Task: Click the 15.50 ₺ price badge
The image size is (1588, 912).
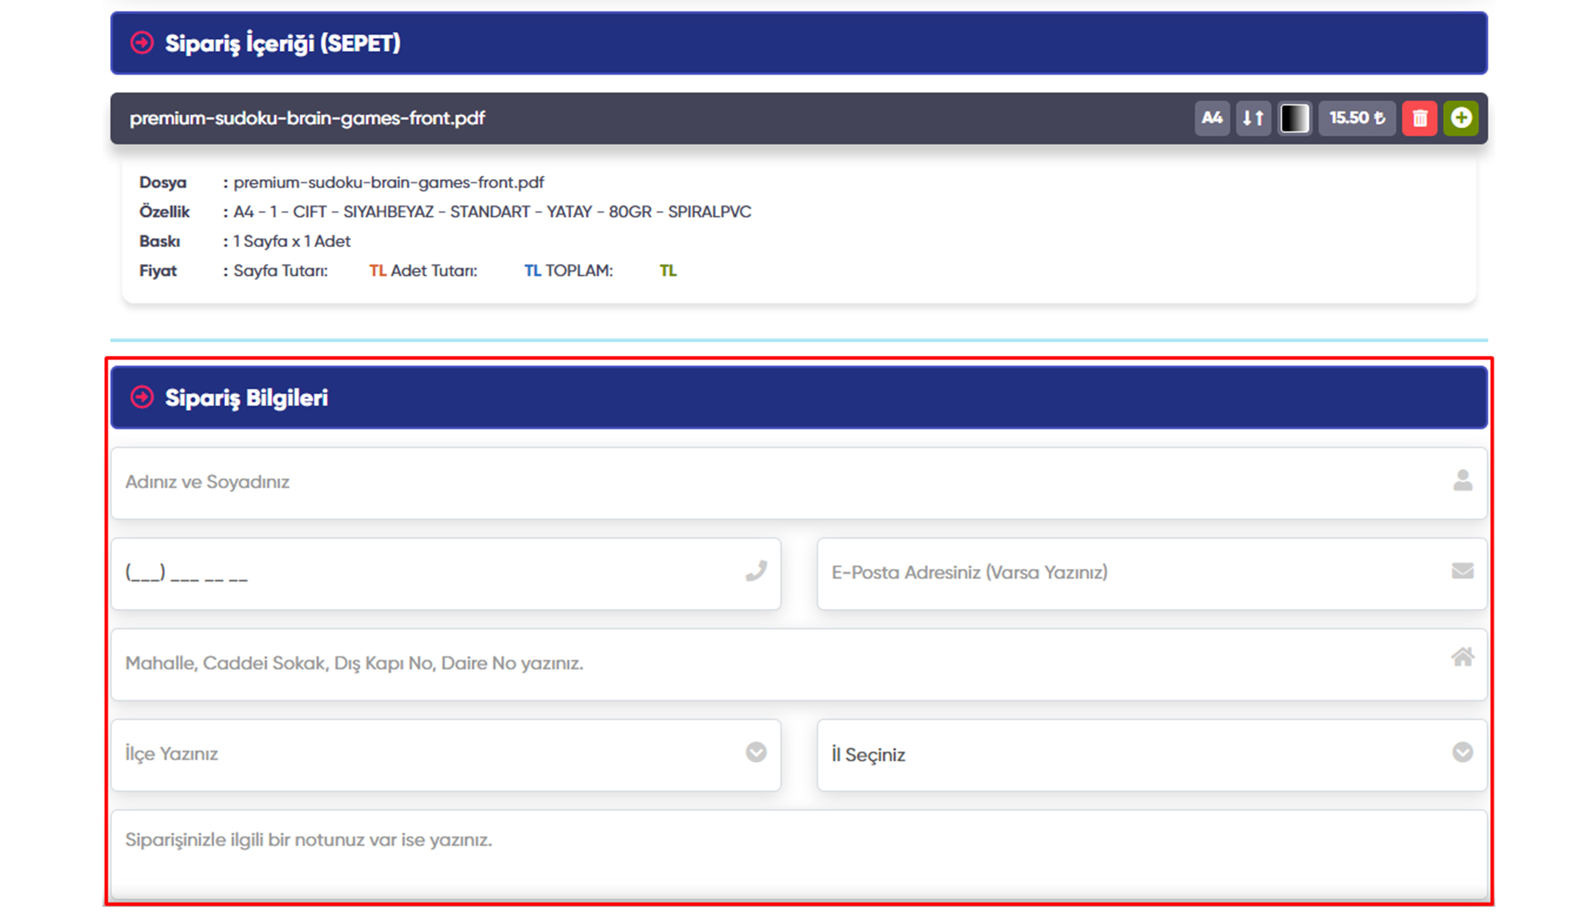Action: click(x=1356, y=118)
